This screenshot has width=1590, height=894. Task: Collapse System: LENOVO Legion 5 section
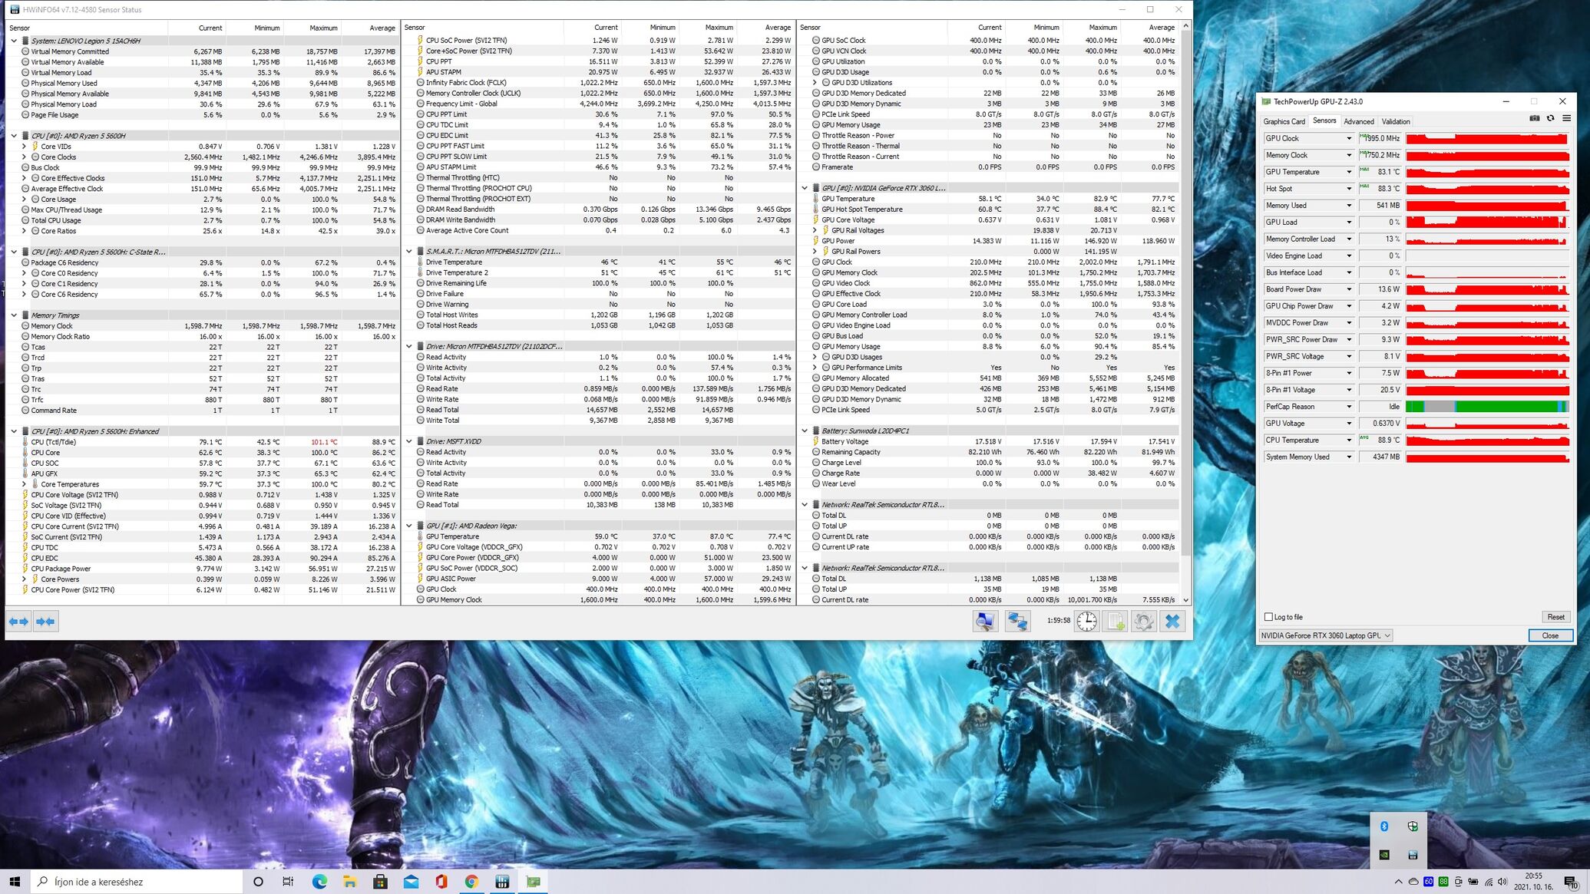point(14,41)
